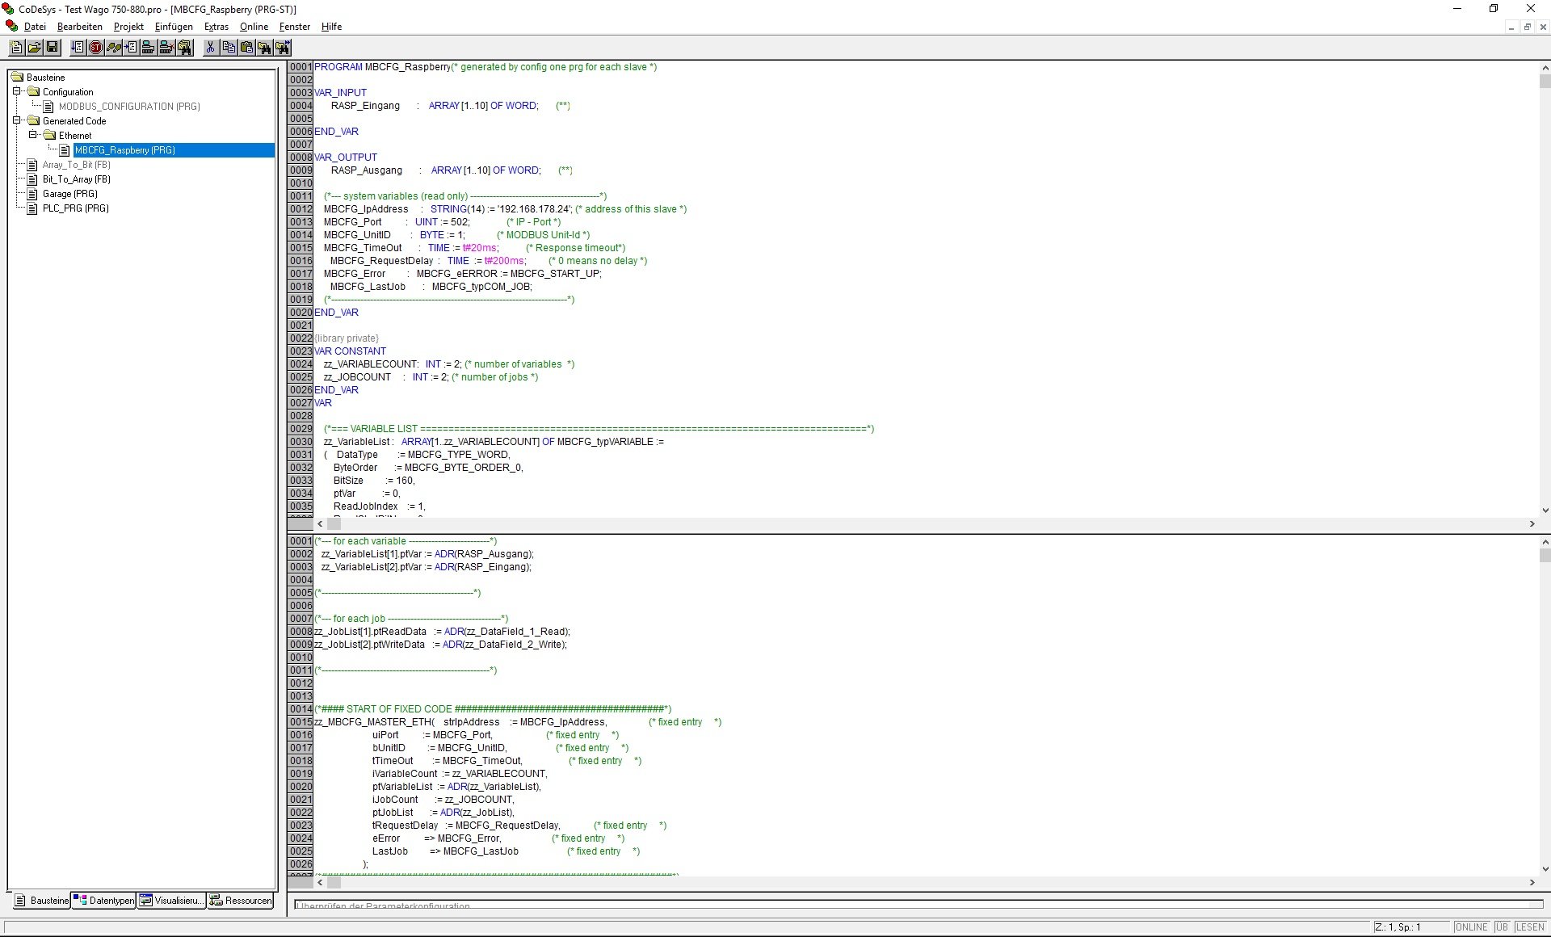Click the Logout PLC disconnect icon
1551x937 pixels.
[x=166, y=48]
